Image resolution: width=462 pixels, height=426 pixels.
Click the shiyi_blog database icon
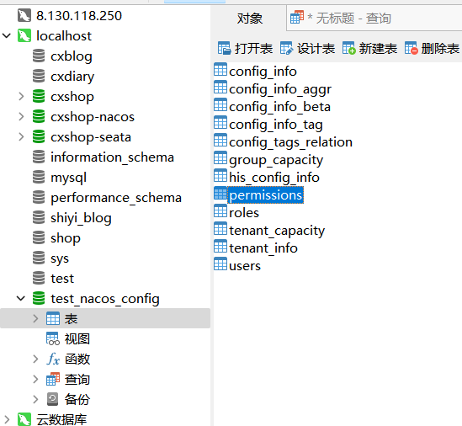(39, 217)
